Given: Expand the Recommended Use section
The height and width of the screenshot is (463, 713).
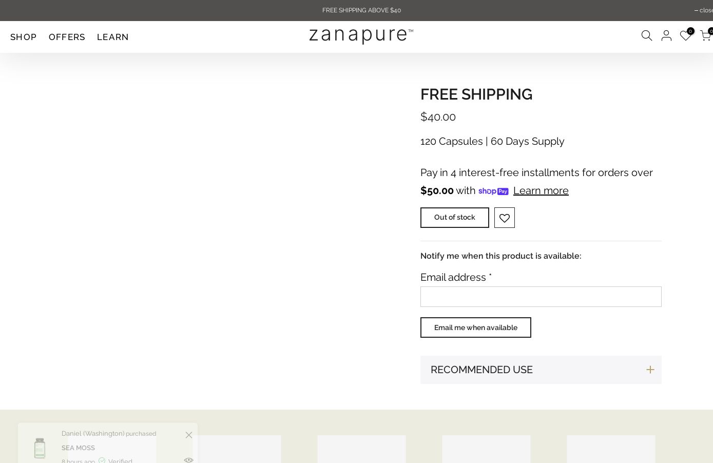Looking at the screenshot, I should (481, 370).
